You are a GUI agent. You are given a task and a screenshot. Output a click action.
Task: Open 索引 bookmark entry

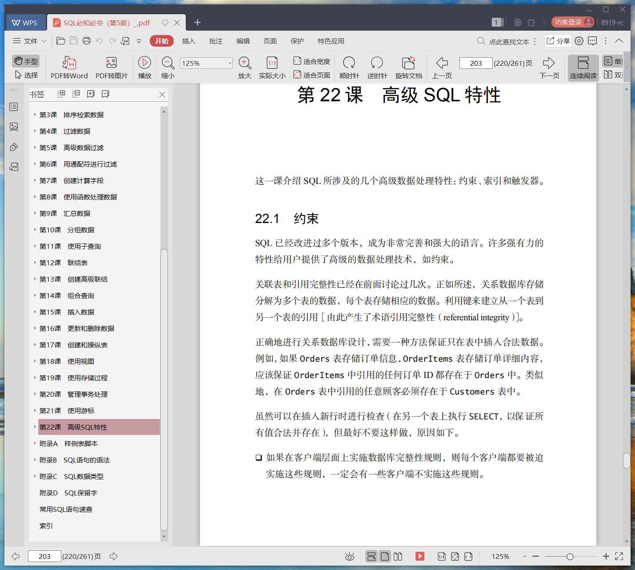[46, 526]
